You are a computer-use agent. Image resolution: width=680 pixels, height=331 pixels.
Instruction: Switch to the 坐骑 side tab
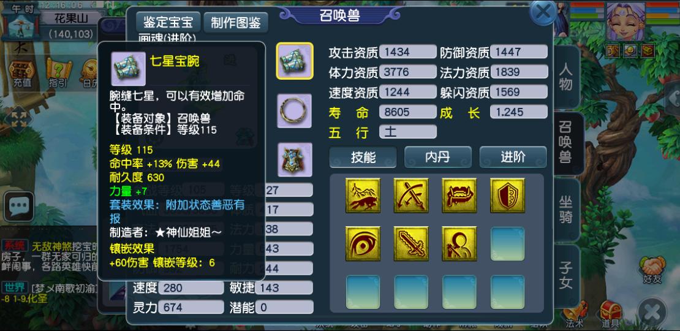pos(566,210)
